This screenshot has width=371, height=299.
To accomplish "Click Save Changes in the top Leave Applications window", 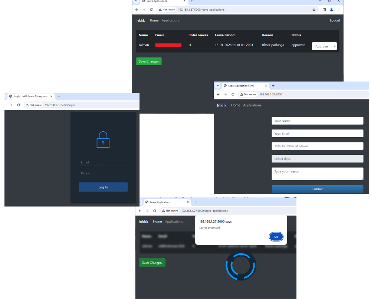I will [x=149, y=61].
